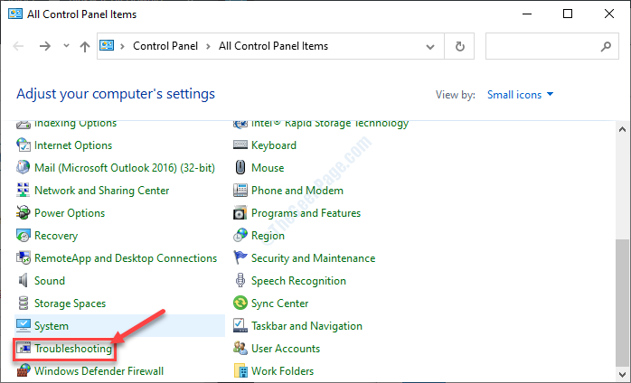Open Mail (Microsoft Outlook 2016) link
This screenshot has height=383, width=631.
pyautogui.click(x=125, y=168)
